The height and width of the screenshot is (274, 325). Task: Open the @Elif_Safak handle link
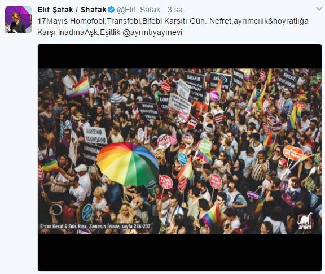coord(138,10)
